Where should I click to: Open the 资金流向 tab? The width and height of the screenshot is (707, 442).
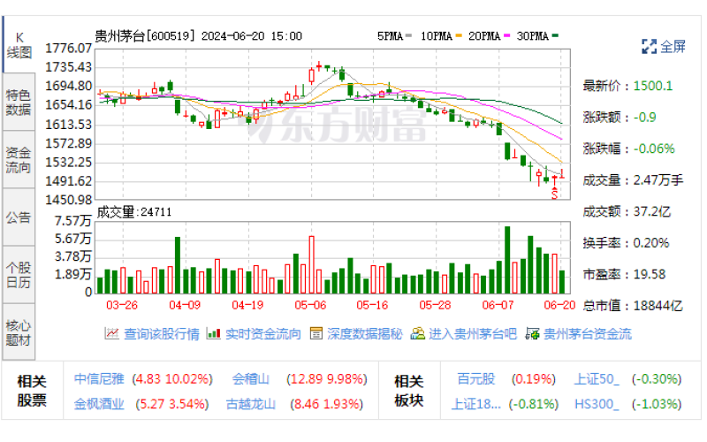click(x=19, y=160)
